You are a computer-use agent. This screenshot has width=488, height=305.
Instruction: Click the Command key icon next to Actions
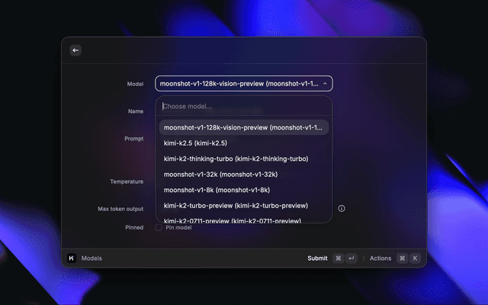coord(402,258)
